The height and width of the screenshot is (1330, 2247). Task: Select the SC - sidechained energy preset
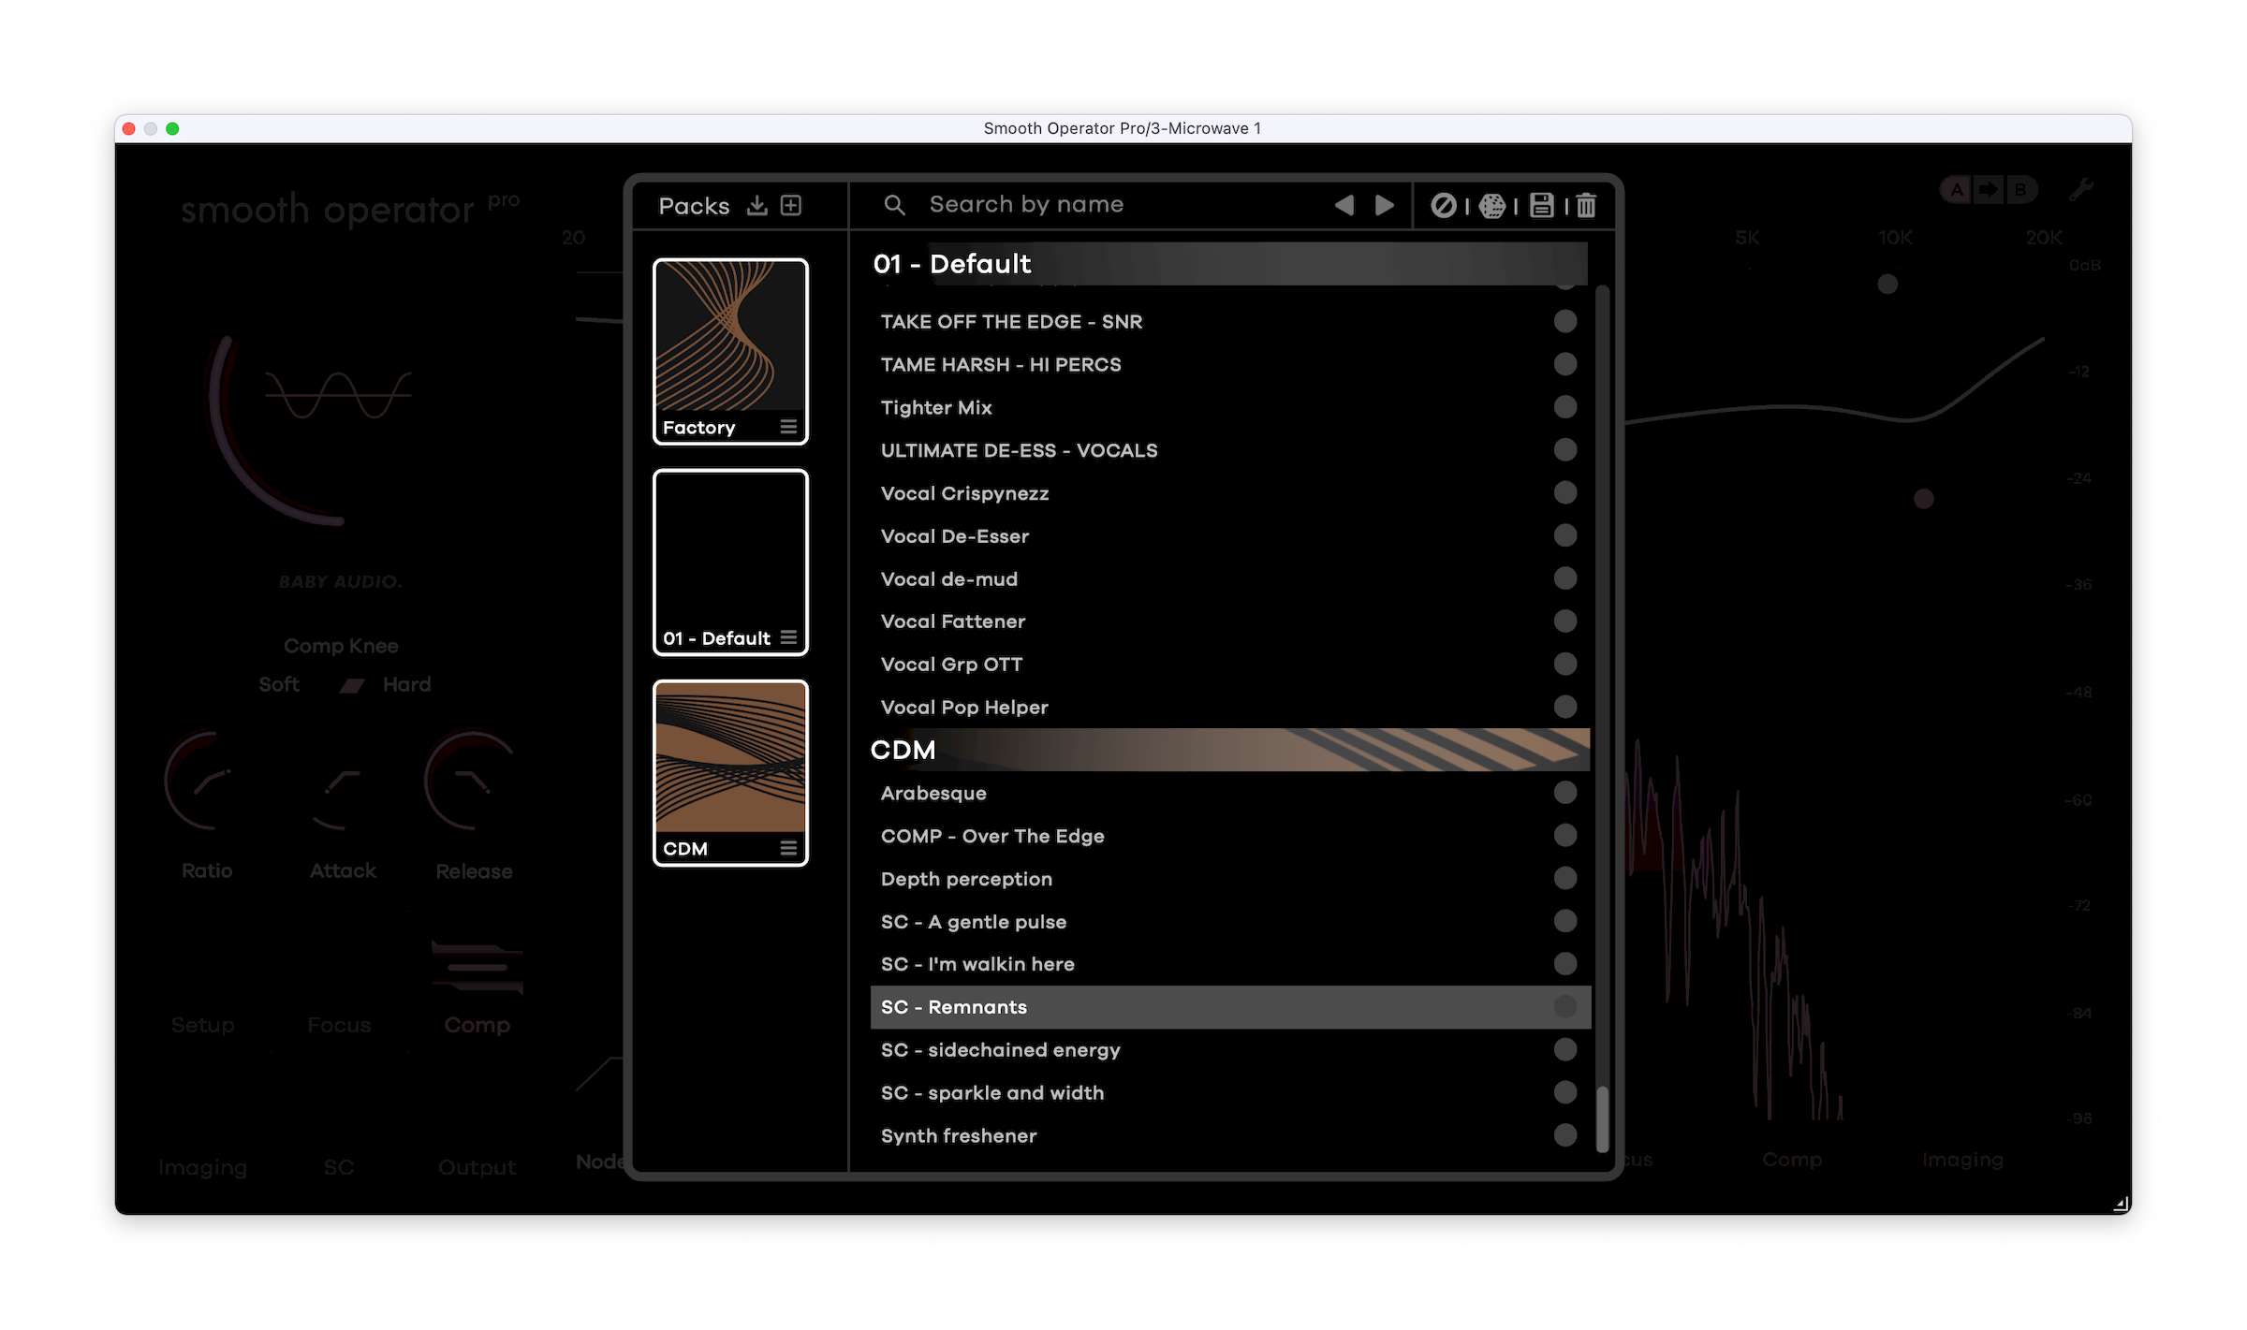[x=1000, y=1050]
